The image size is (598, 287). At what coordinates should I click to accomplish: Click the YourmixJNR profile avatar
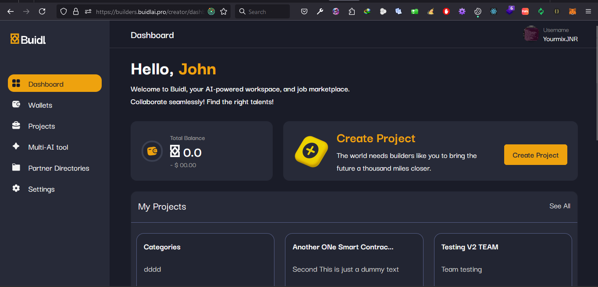coord(530,33)
